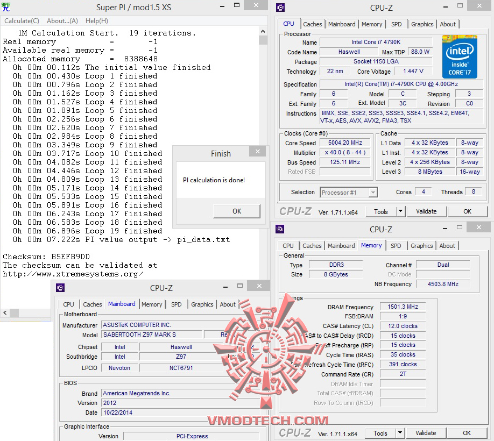Open Help menu in Super PI

coord(97,21)
